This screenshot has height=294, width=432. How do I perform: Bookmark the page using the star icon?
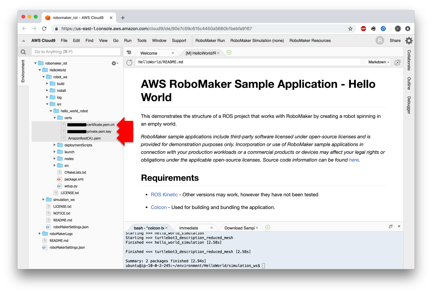tap(350, 29)
